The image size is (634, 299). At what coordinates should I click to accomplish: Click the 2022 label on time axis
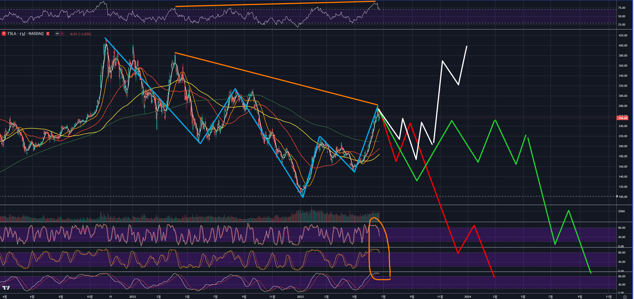[132, 297]
